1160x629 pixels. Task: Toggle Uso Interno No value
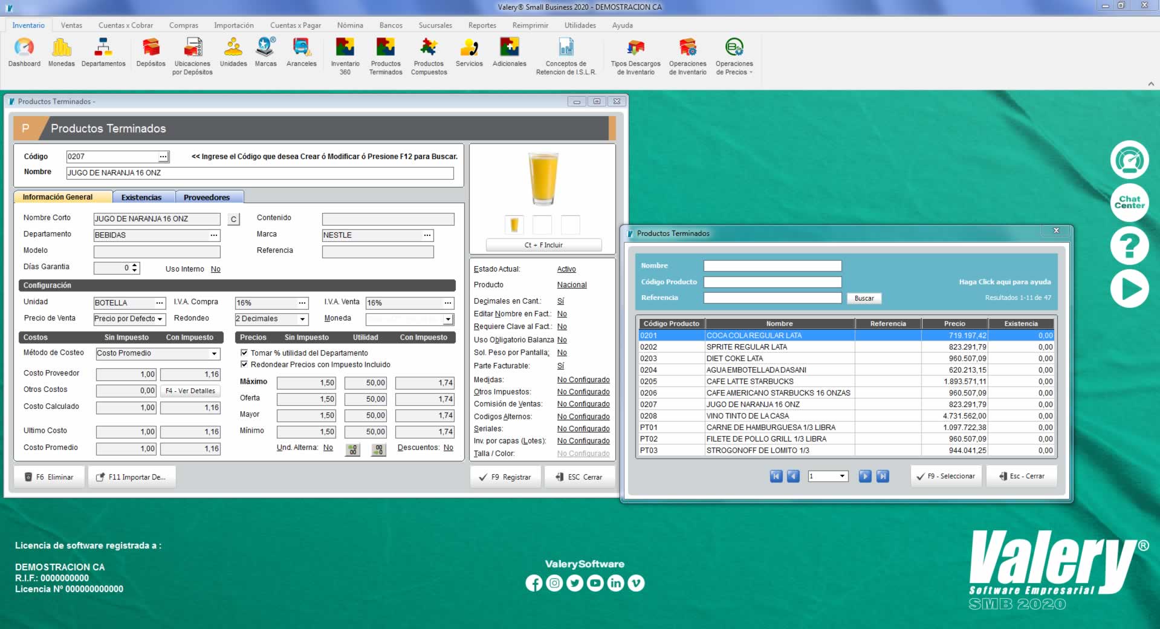point(215,269)
